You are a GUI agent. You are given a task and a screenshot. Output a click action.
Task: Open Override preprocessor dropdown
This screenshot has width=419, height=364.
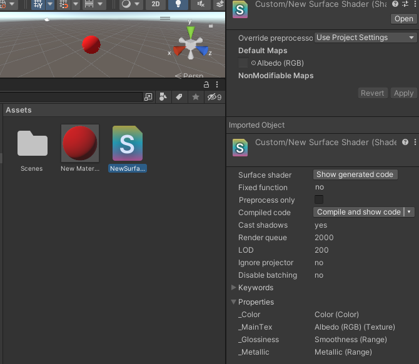coord(365,38)
